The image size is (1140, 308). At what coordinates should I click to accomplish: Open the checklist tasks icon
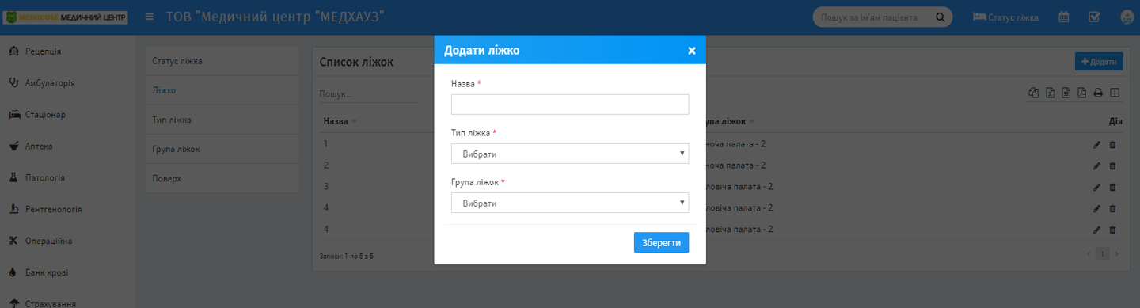1094,17
